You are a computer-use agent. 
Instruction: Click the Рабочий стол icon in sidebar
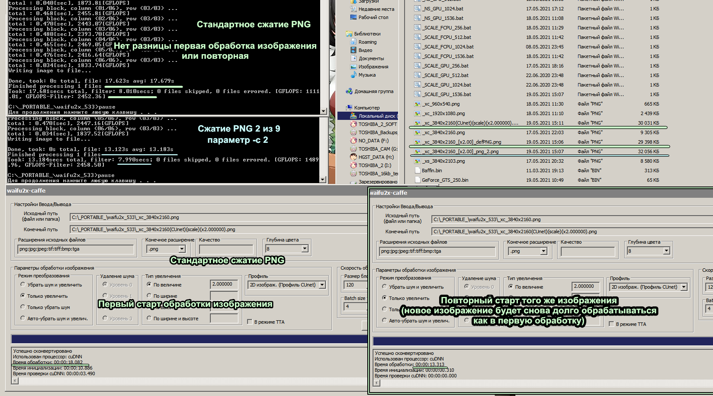point(353,17)
